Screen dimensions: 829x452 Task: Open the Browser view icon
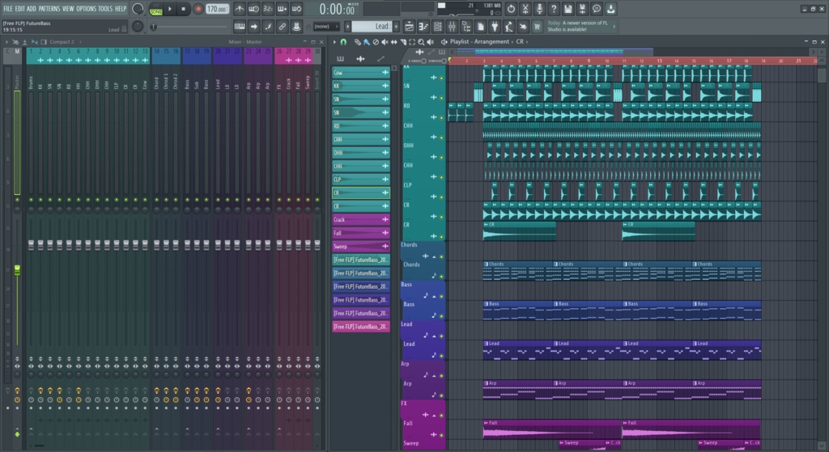pyautogui.click(x=466, y=27)
